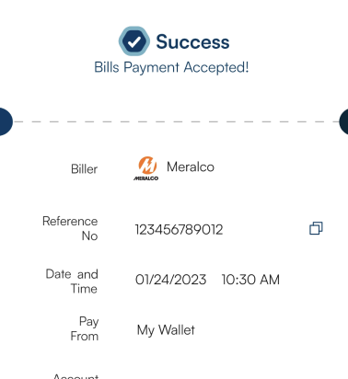Tap the partially visible Account label
Viewport: 348px width, 379px height.
(x=75, y=376)
